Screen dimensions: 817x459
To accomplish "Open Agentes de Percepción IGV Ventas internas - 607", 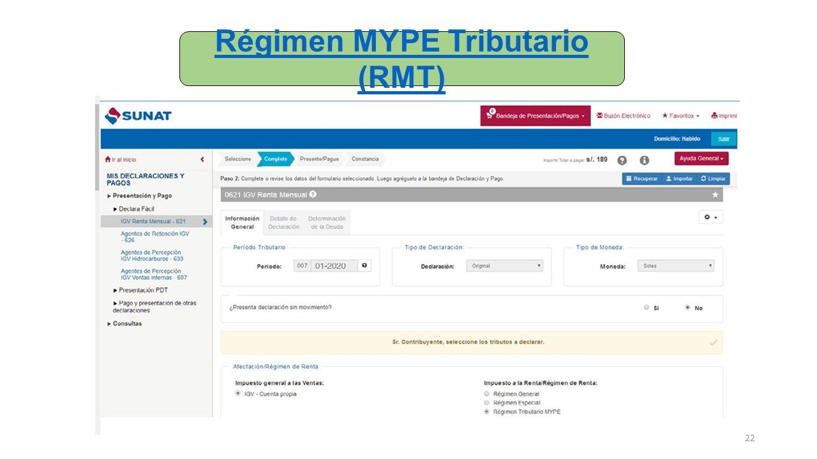I will point(154,274).
